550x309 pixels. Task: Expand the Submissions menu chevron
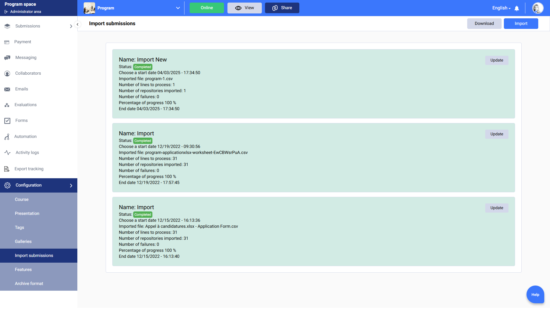point(71,26)
